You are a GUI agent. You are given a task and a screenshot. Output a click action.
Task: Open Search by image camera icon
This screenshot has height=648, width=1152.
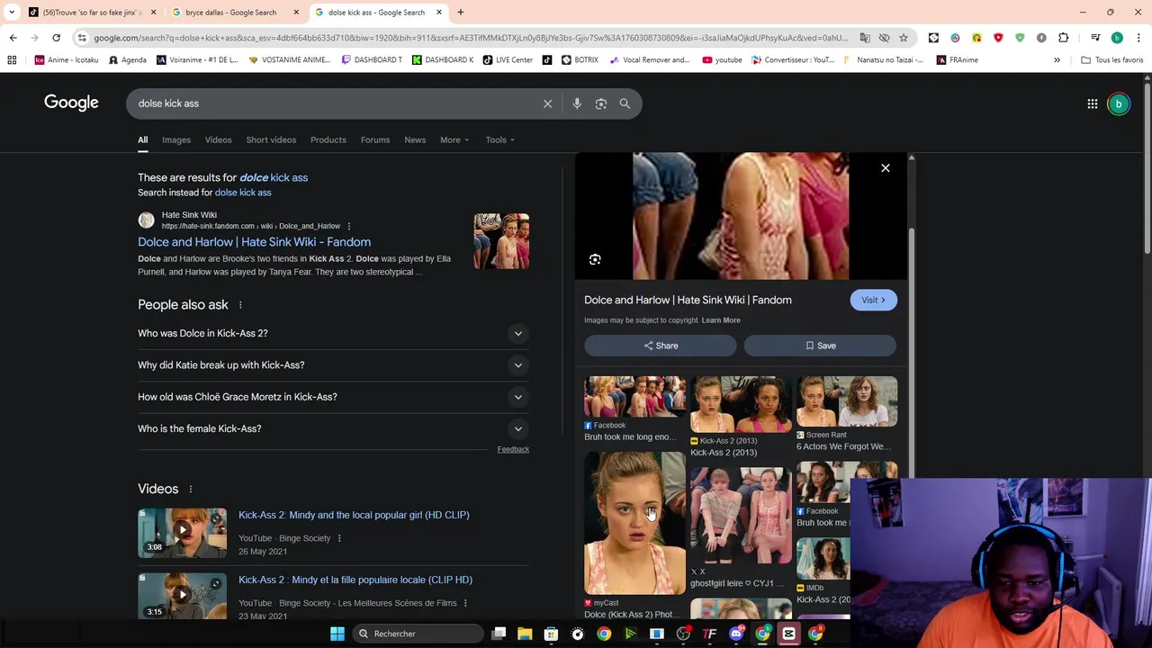pos(601,103)
